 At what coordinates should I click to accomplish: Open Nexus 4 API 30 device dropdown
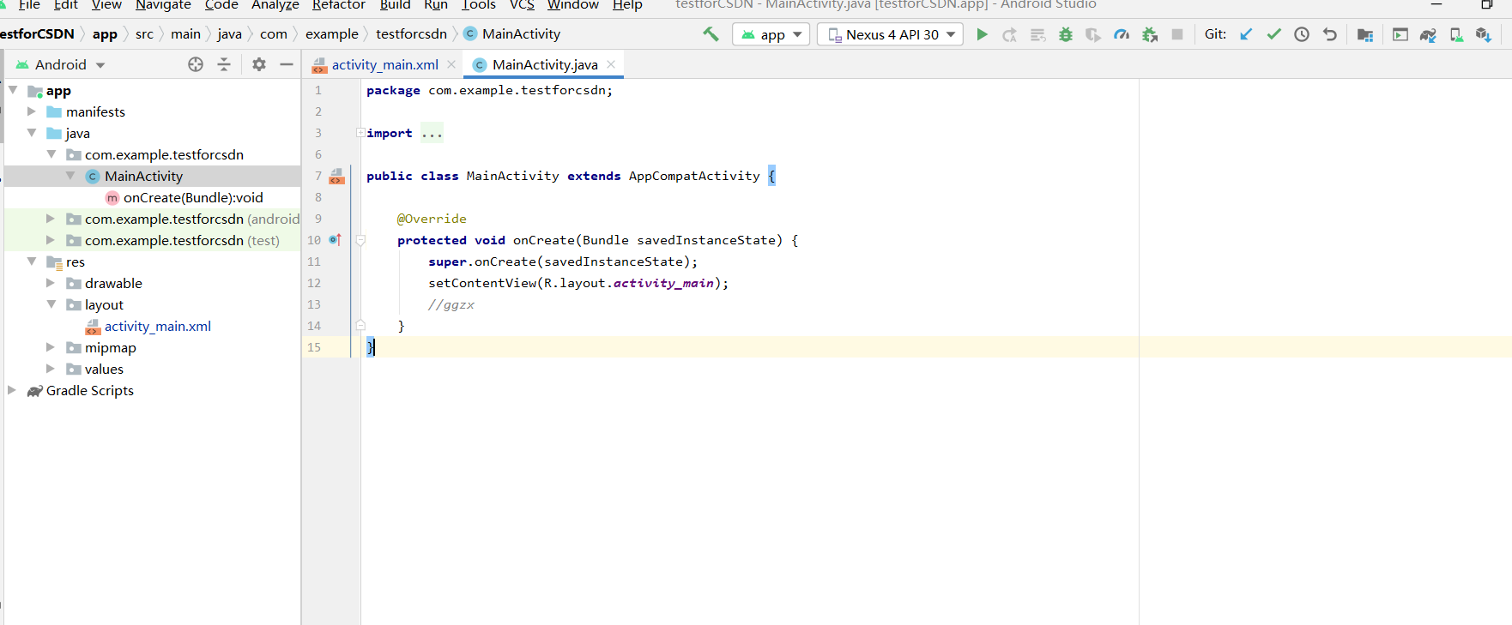pyautogui.click(x=890, y=34)
